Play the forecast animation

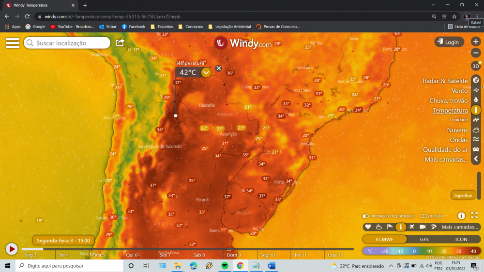point(12,249)
